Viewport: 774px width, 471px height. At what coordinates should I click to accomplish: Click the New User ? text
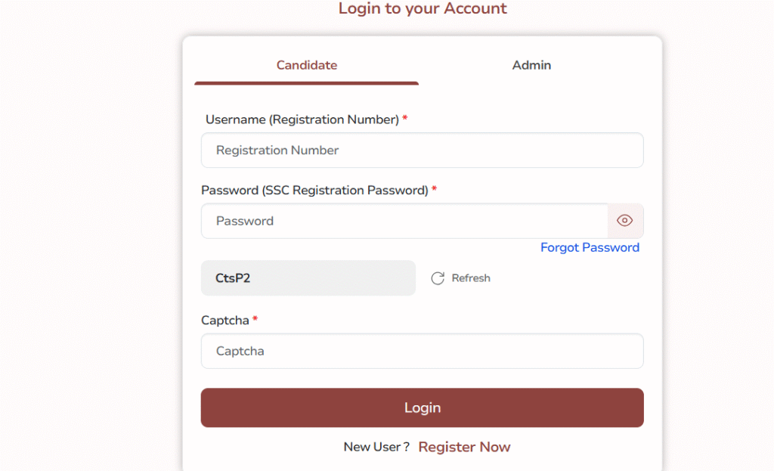(x=376, y=447)
